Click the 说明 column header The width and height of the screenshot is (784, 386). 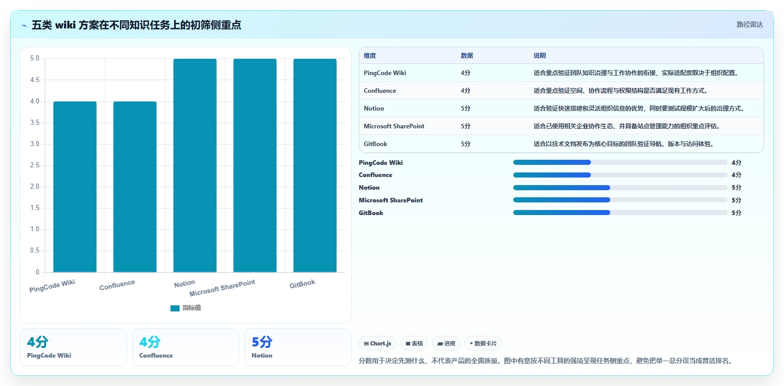coord(540,56)
